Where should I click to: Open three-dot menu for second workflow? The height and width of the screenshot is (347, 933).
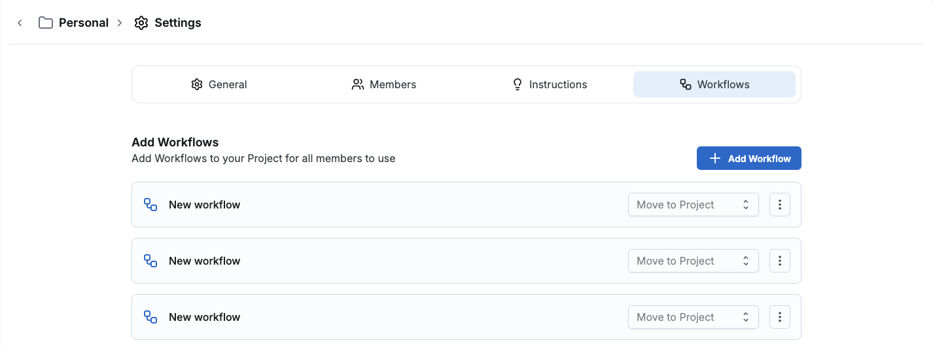[779, 261]
